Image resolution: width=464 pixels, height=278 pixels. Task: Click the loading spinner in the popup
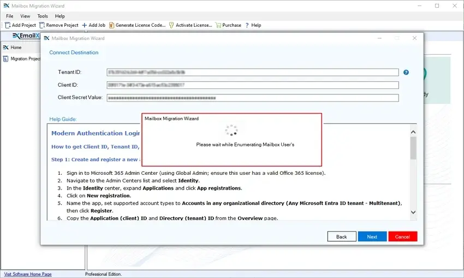pos(231,131)
